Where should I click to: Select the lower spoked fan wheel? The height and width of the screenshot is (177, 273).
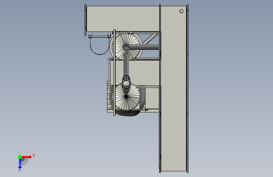[x=127, y=97]
